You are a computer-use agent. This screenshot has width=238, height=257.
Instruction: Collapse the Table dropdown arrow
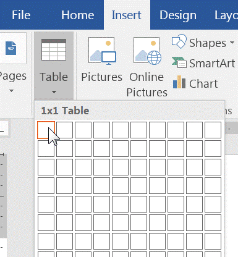coord(54,92)
